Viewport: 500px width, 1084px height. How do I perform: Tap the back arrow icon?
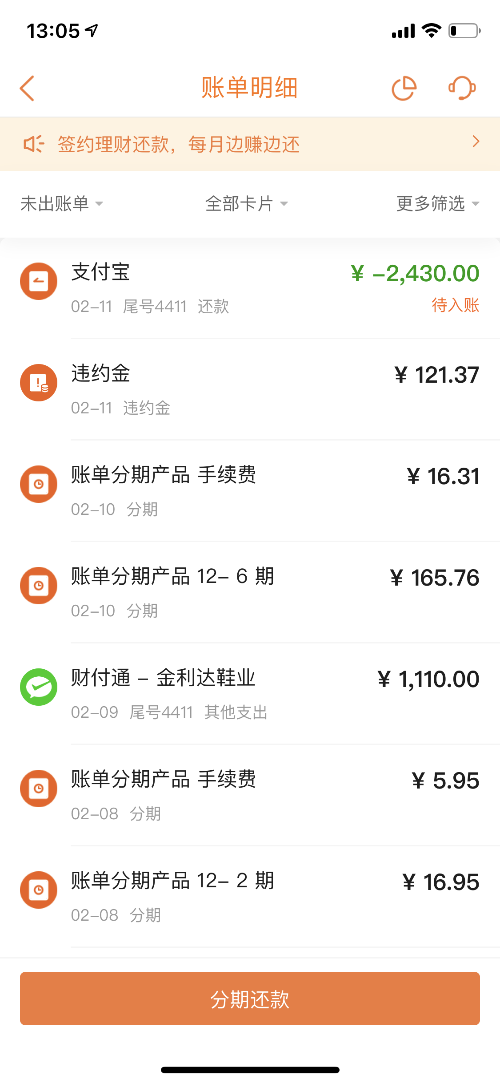point(27,88)
